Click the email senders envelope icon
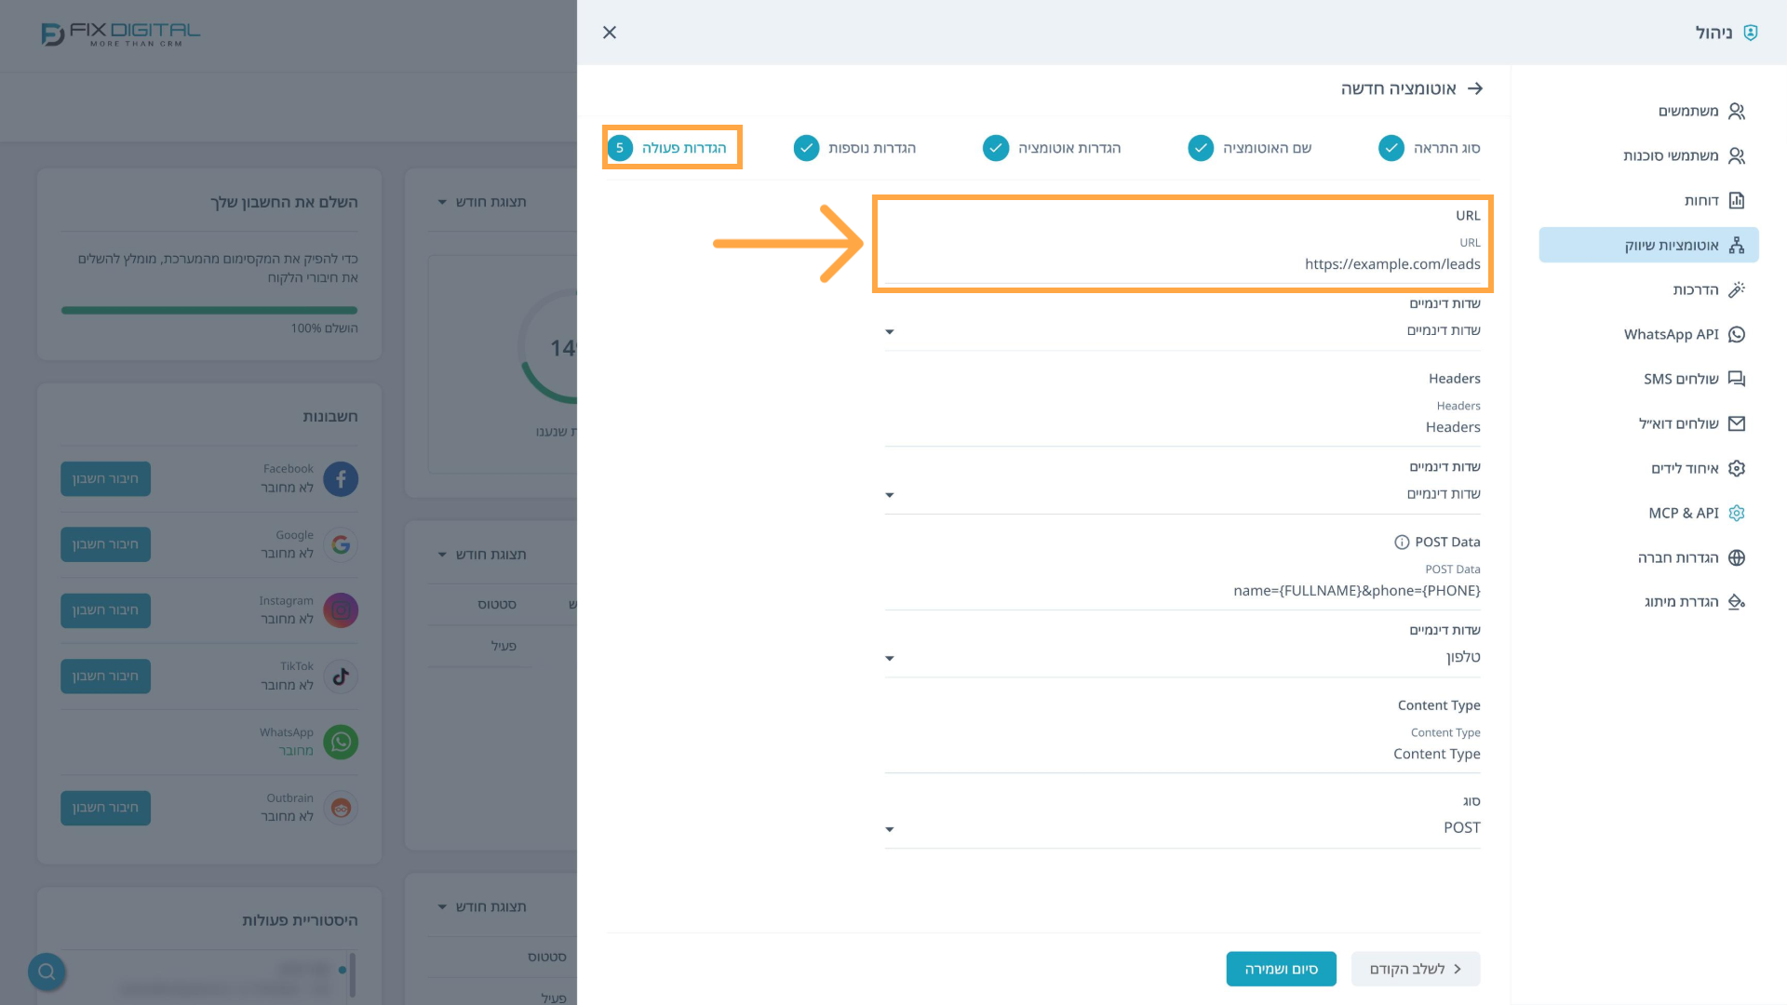The image size is (1787, 1005). [x=1737, y=424]
